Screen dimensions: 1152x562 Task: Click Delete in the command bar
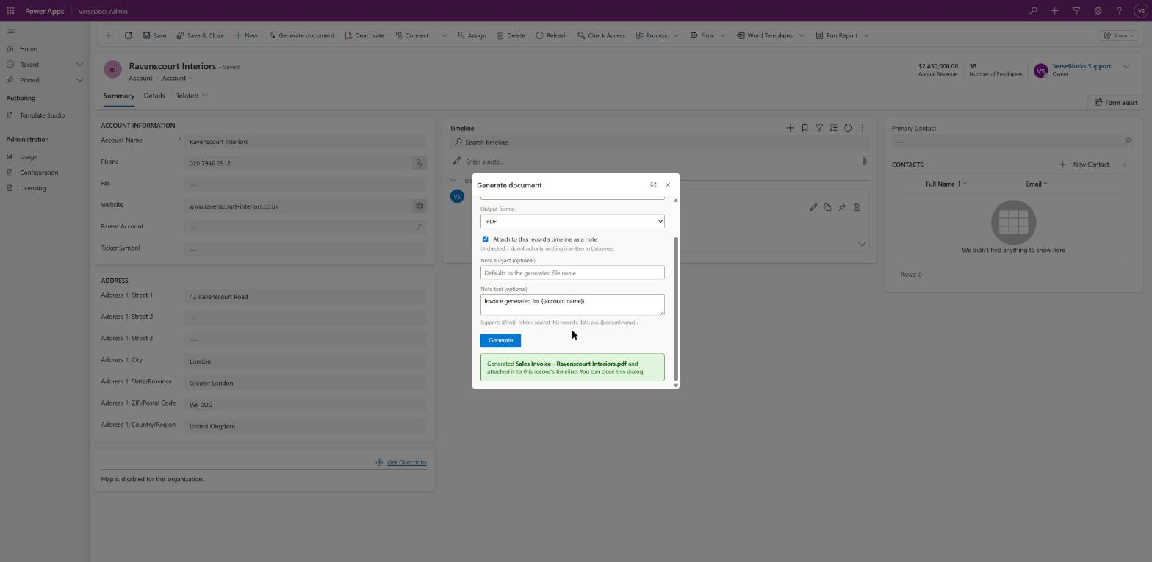[x=511, y=35]
